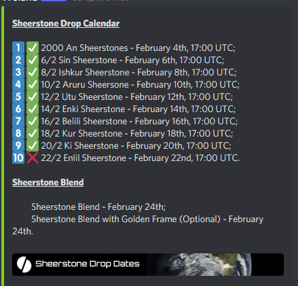Click the blue number 5 emoji

18,96
